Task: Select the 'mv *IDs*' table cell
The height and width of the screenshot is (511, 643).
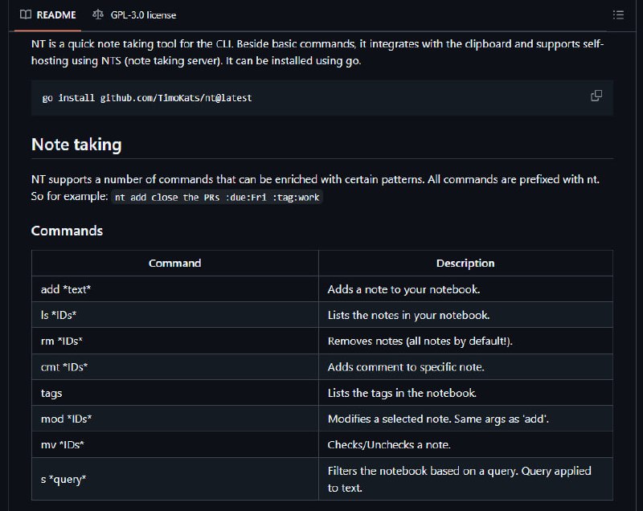Action: 175,444
